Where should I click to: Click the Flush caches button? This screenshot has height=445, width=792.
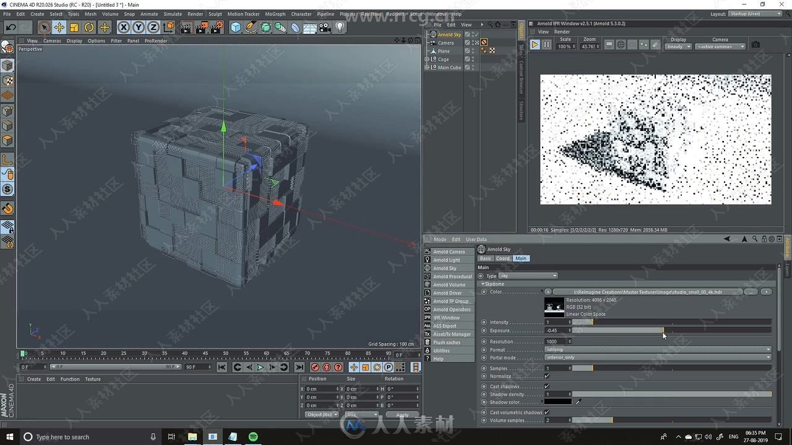tap(449, 342)
